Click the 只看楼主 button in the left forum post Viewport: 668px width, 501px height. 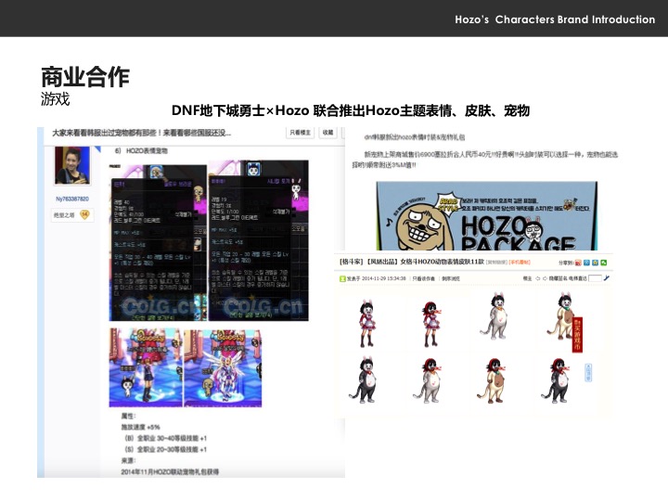300,133
